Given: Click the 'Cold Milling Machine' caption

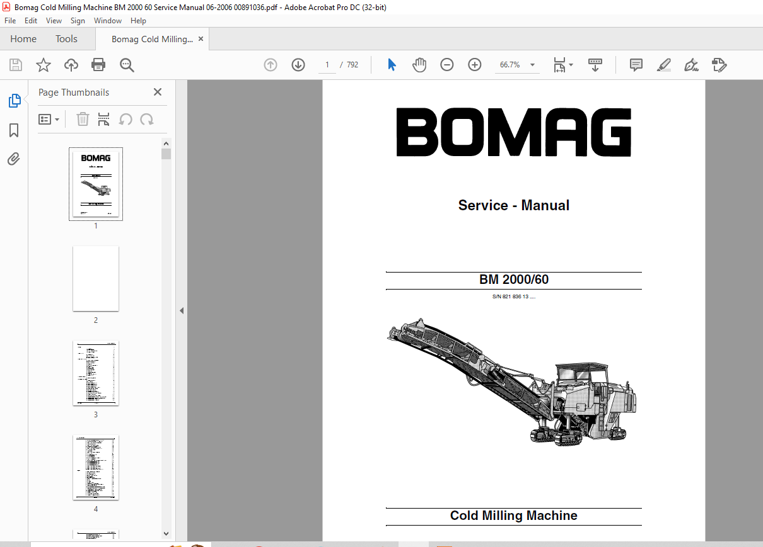Looking at the screenshot, I should [x=514, y=516].
